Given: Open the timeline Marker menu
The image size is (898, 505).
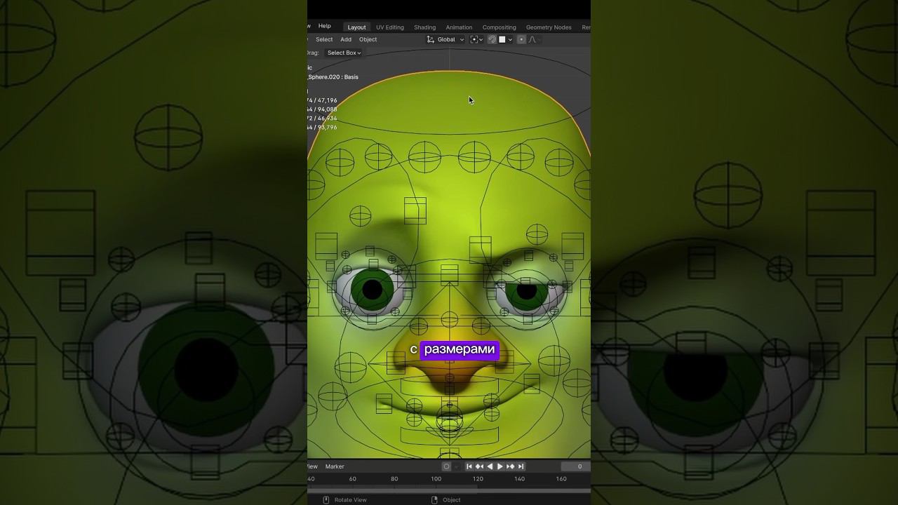Looking at the screenshot, I should (335, 466).
